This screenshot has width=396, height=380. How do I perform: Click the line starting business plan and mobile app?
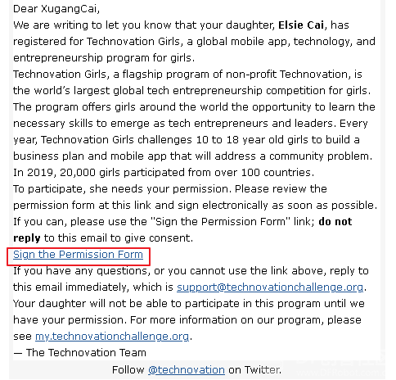pyautogui.click(x=192, y=156)
